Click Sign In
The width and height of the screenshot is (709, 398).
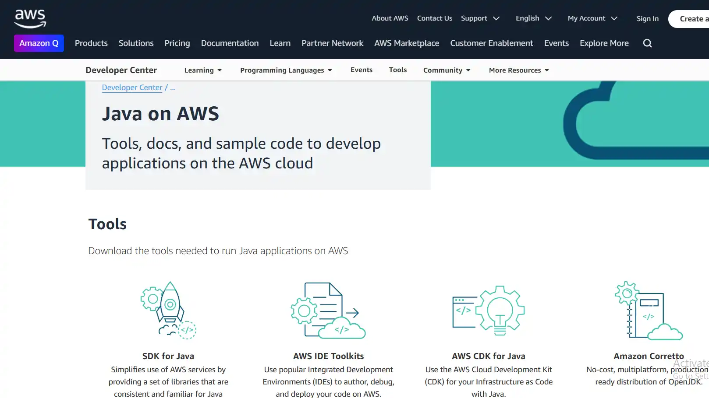(x=647, y=18)
